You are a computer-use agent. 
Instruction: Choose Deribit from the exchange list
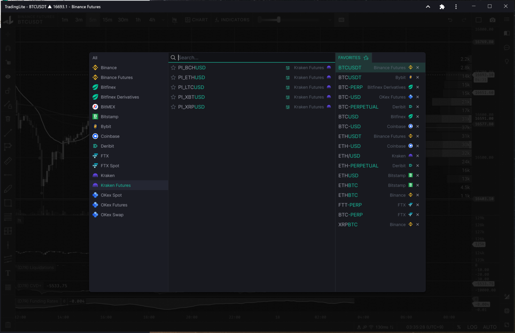click(107, 146)
